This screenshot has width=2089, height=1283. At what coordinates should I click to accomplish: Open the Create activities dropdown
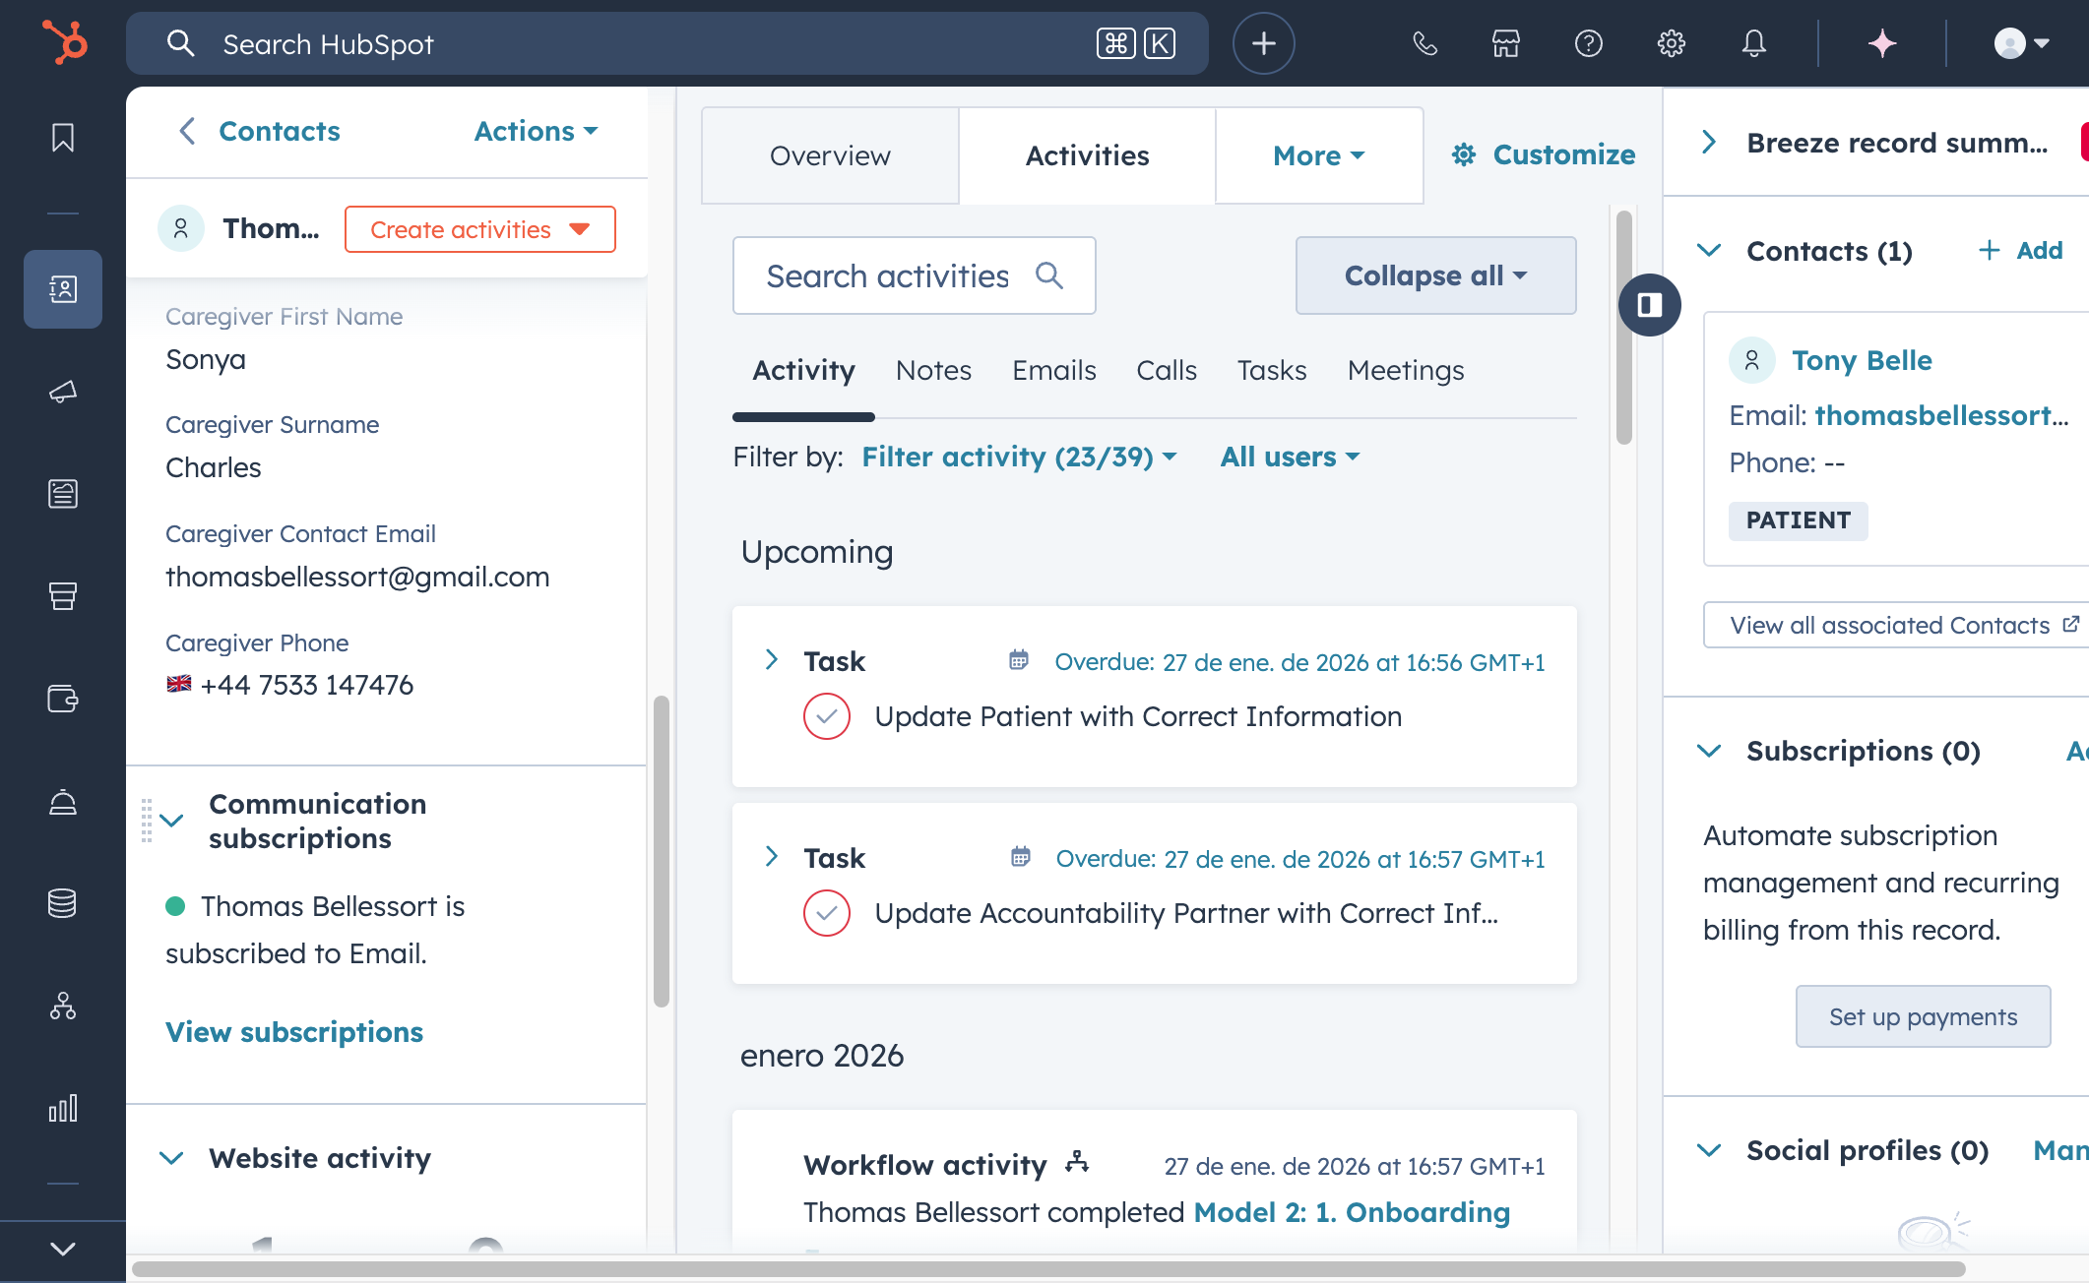tap(480, 229)
